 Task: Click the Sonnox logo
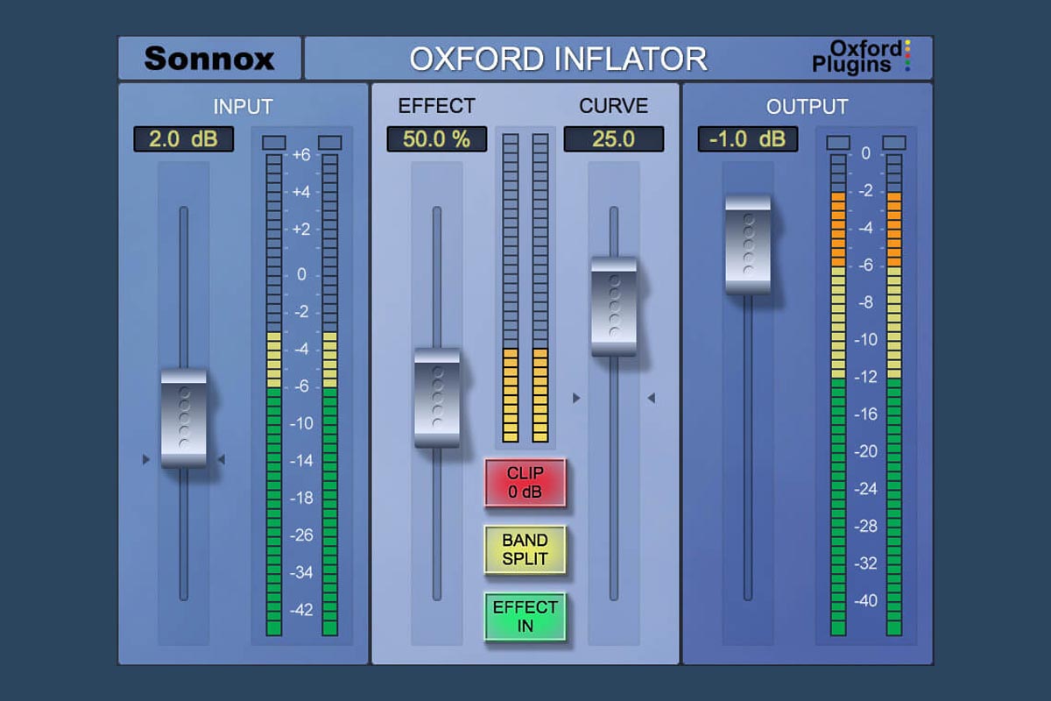208,58
